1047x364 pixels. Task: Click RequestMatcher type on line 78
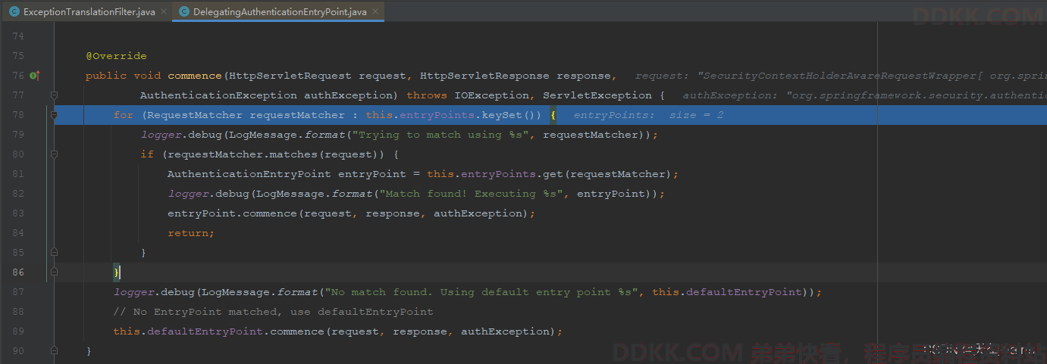click(193, 115)
